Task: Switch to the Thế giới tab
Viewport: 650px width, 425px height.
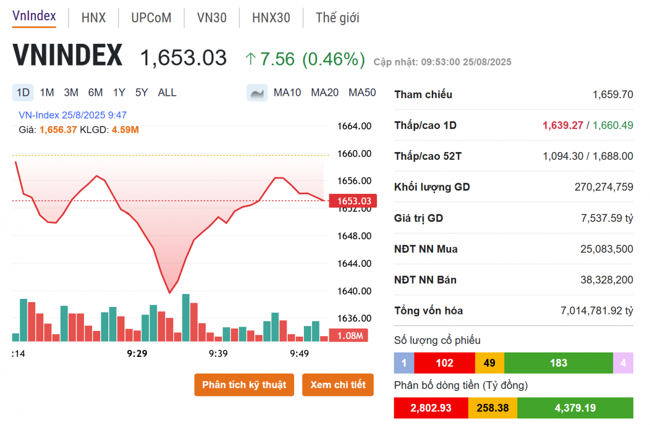Action: tap(337, 18)
